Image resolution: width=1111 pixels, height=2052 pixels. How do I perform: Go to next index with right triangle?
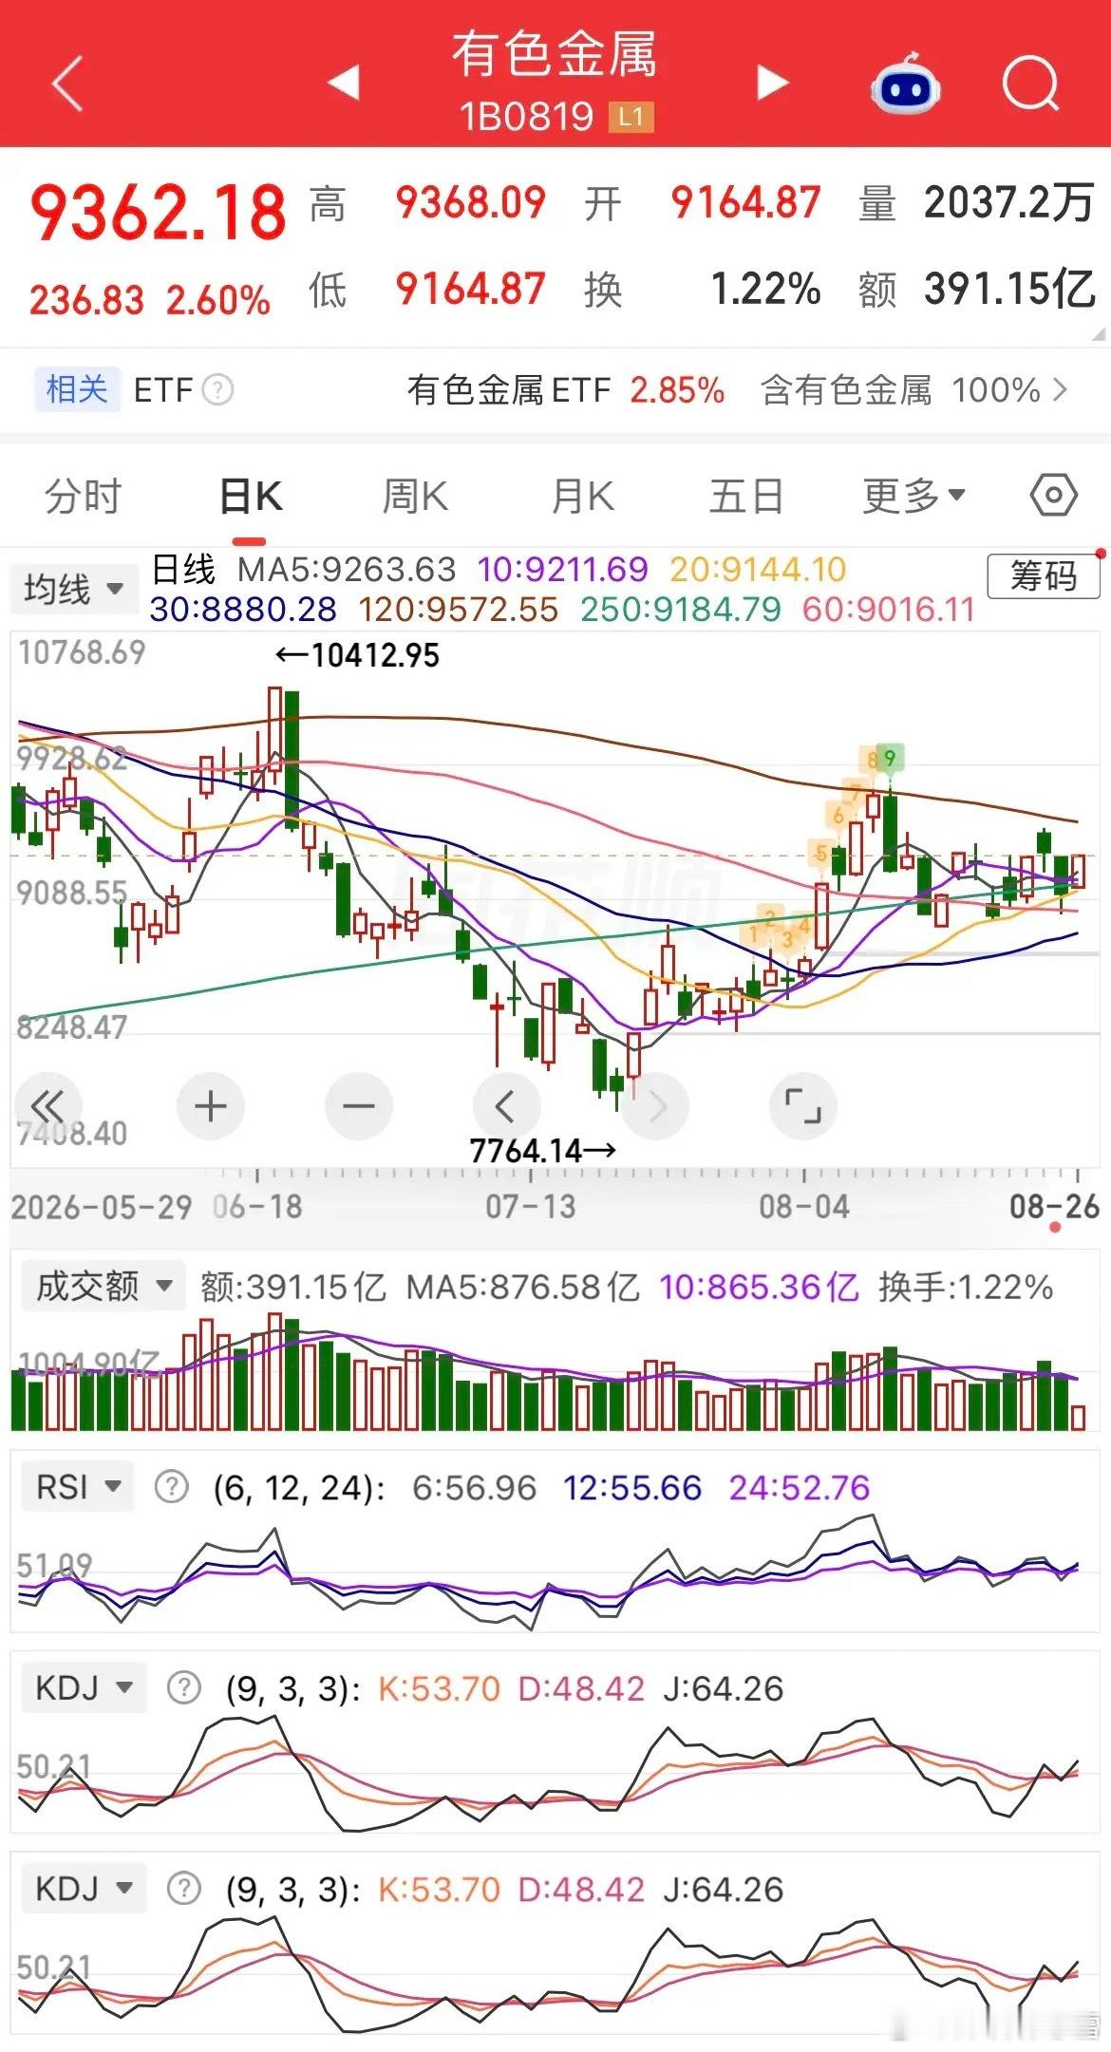(772, 83)
